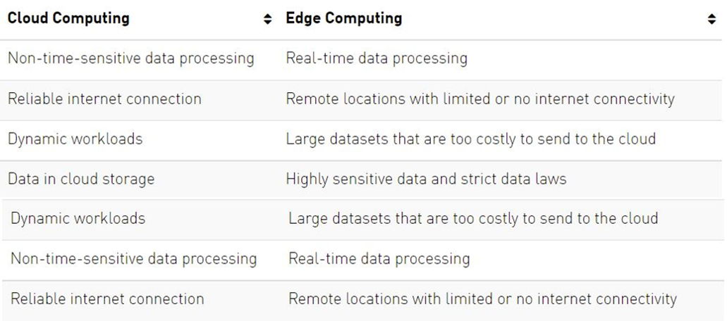This screenshot has height=321, width=727.
Task: Click the descending arrow beside Edge Computing
Action: click(711, 23)
